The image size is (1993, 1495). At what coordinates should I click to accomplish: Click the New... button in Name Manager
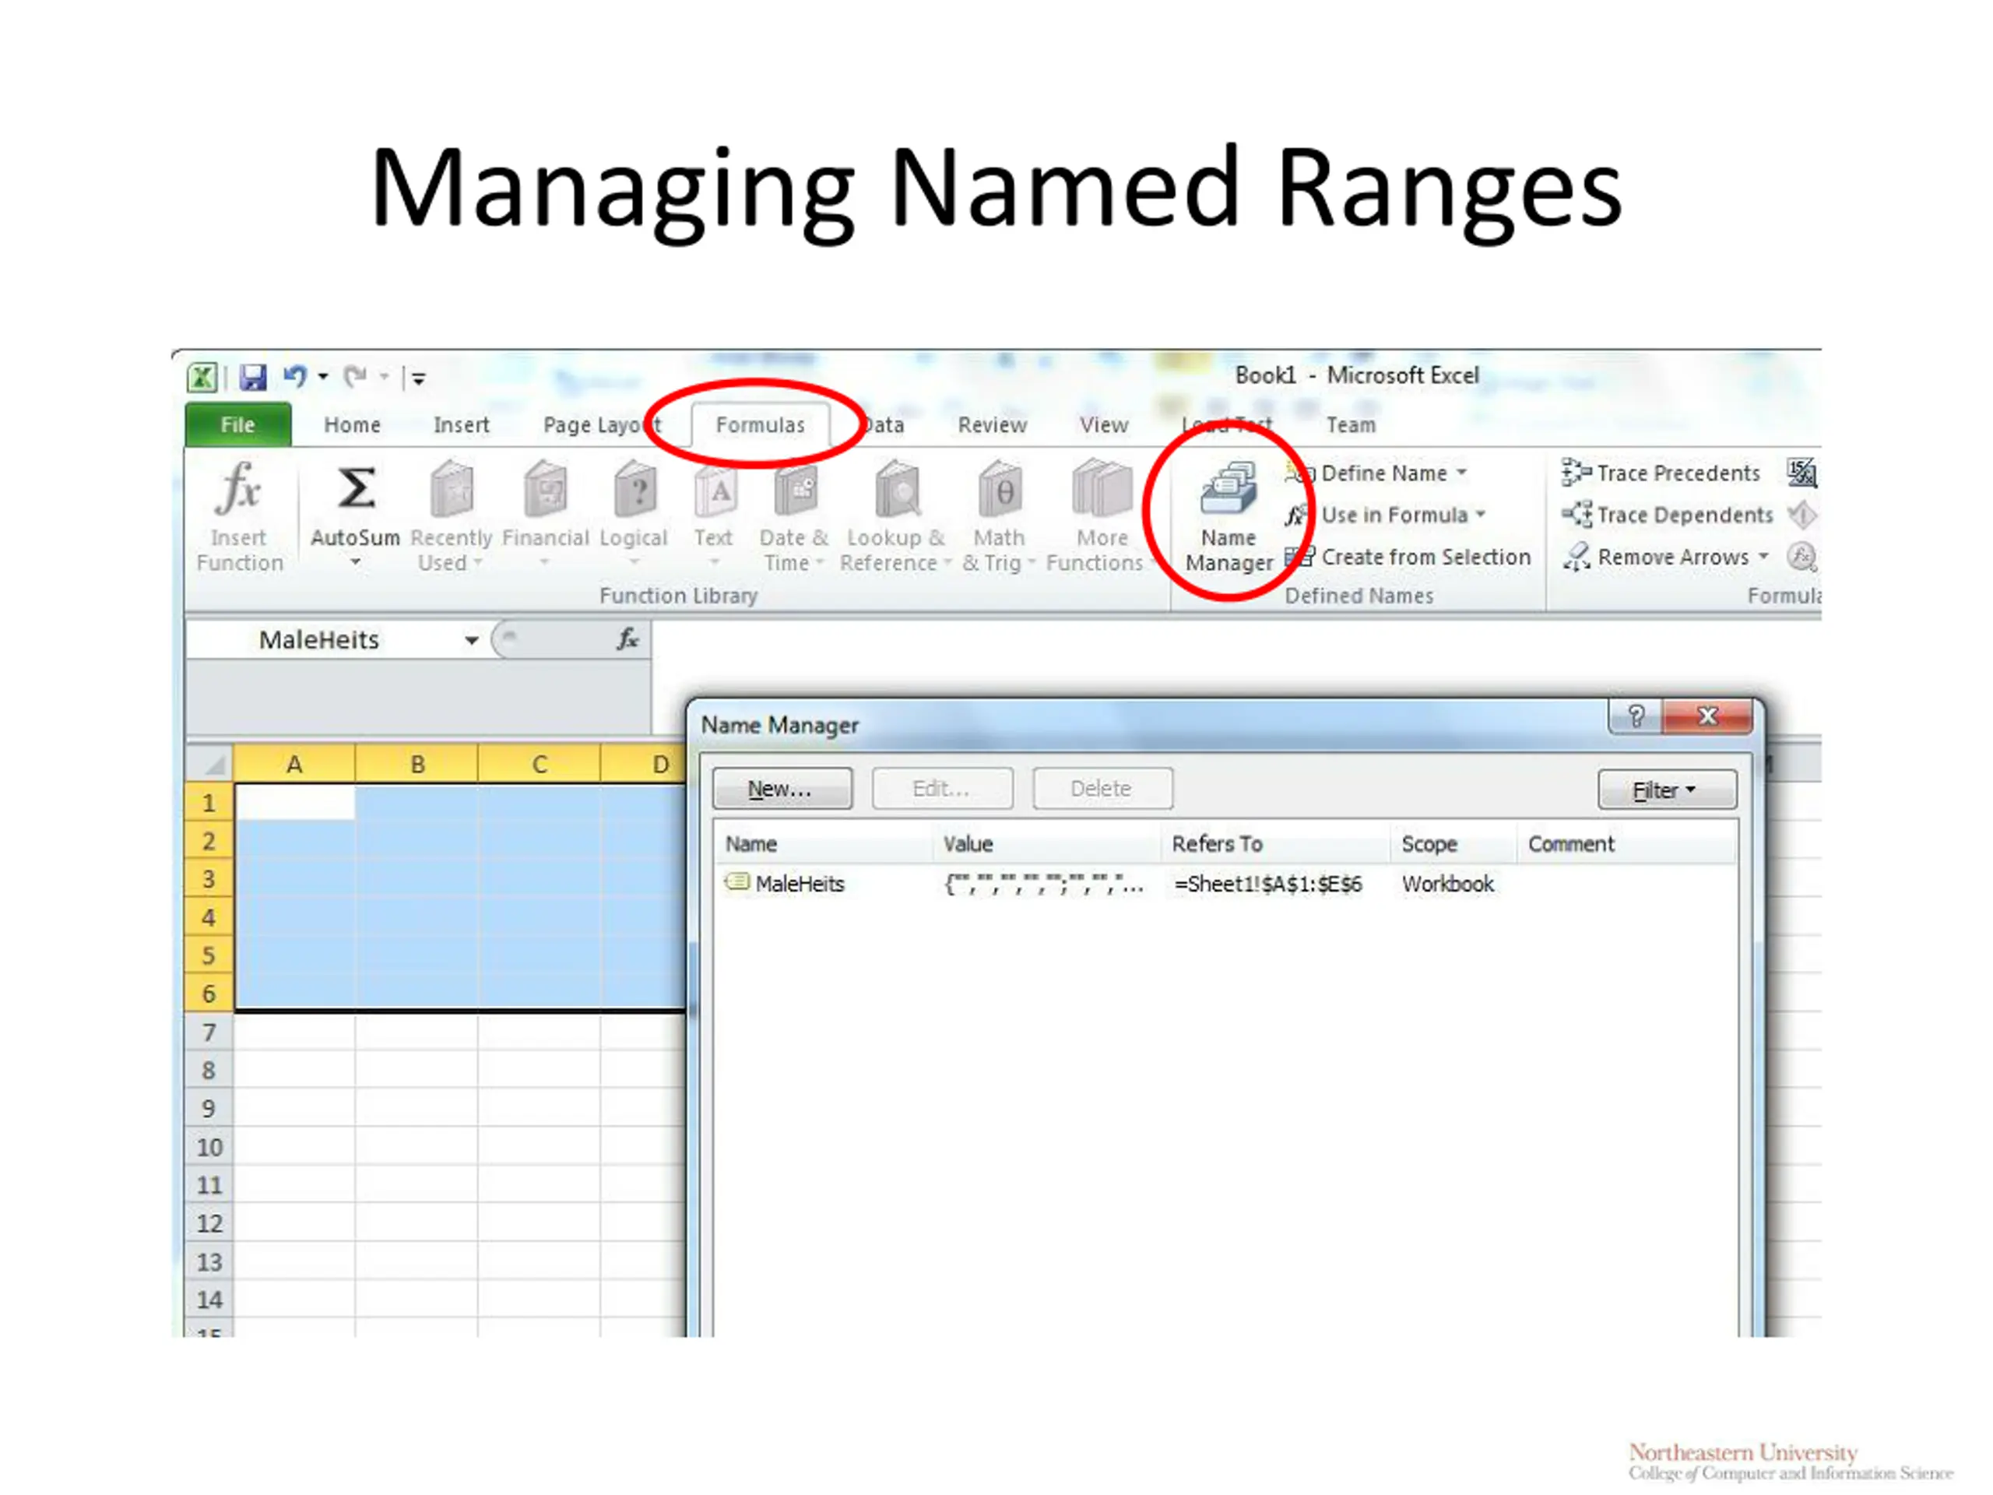(781, 789)
